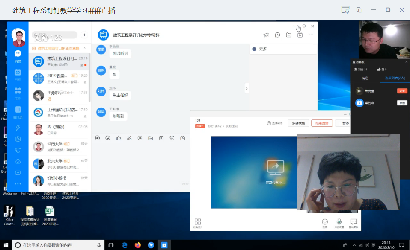The width and height of the screenshot is (410, 250).
Task: Click the conversation list scrollbar
Action: (x=90, y=77)
